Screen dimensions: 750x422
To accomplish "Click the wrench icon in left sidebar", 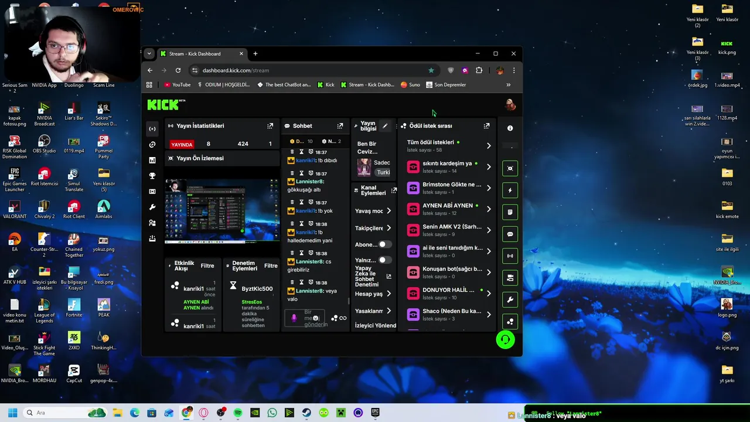I will [152, 207].
